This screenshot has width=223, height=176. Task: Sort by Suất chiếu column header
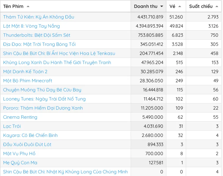coord(201,6)
